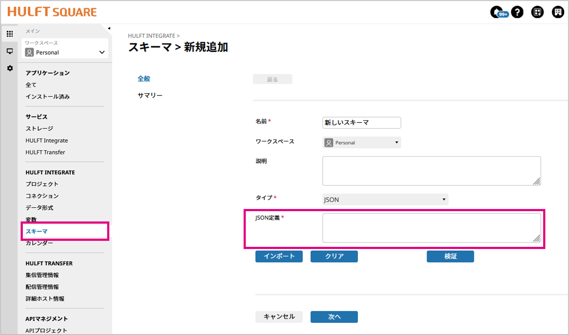Go to データ形式 in sidebar
Image resolution: width=569 pixels, height=335 pixels.
(39, 208)
